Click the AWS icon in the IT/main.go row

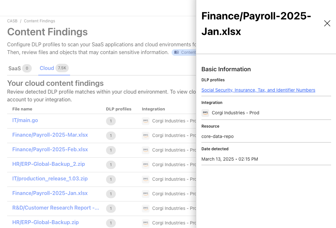click(146, 121)
